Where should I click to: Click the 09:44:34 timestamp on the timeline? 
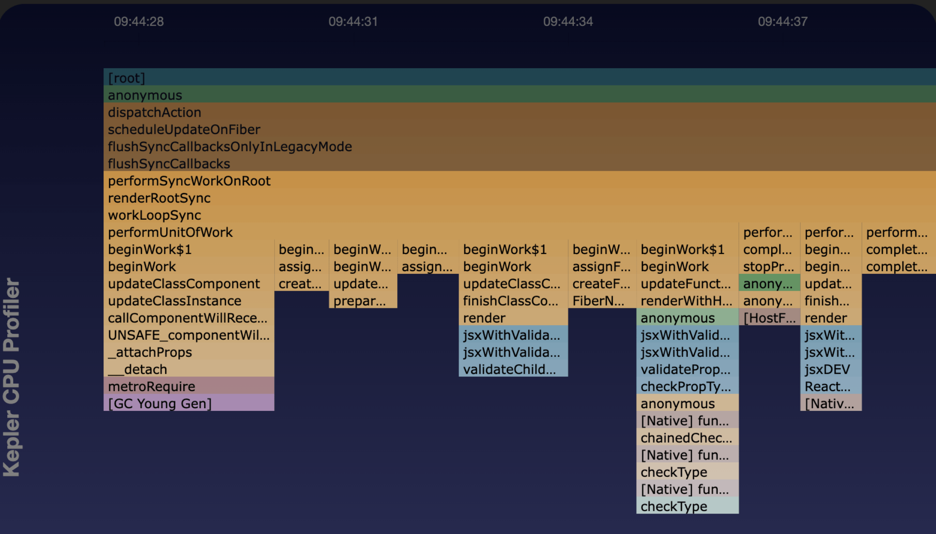click(568, 21)
